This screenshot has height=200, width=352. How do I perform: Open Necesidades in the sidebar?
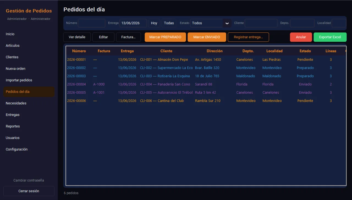pyautogui.click(x=29, y=103)
